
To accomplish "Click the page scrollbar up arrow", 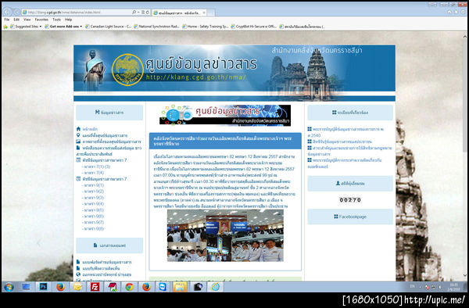I will 465,36.
